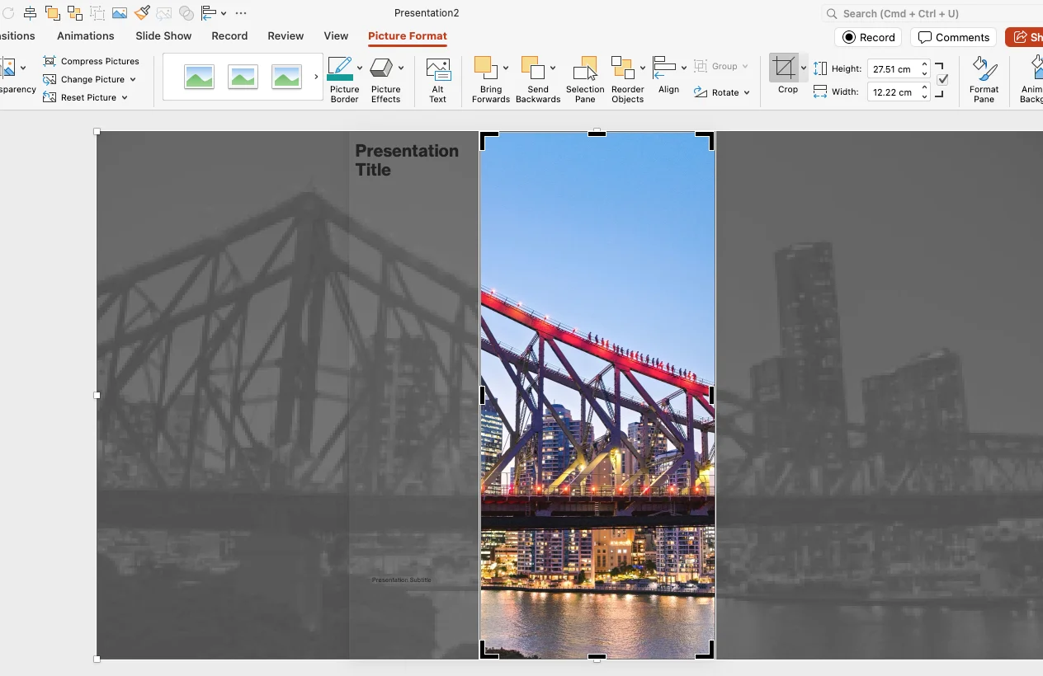
Task: Click the quick-access bring to front icon
Action: (53, 13)
